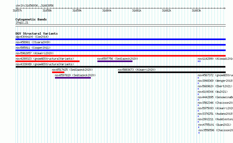233x143 pixels.
Task: Select the black nsv5883673 (Almarri2020) bar
Action: 172,72
